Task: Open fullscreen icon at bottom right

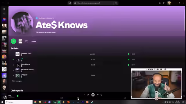Action: 184,96
